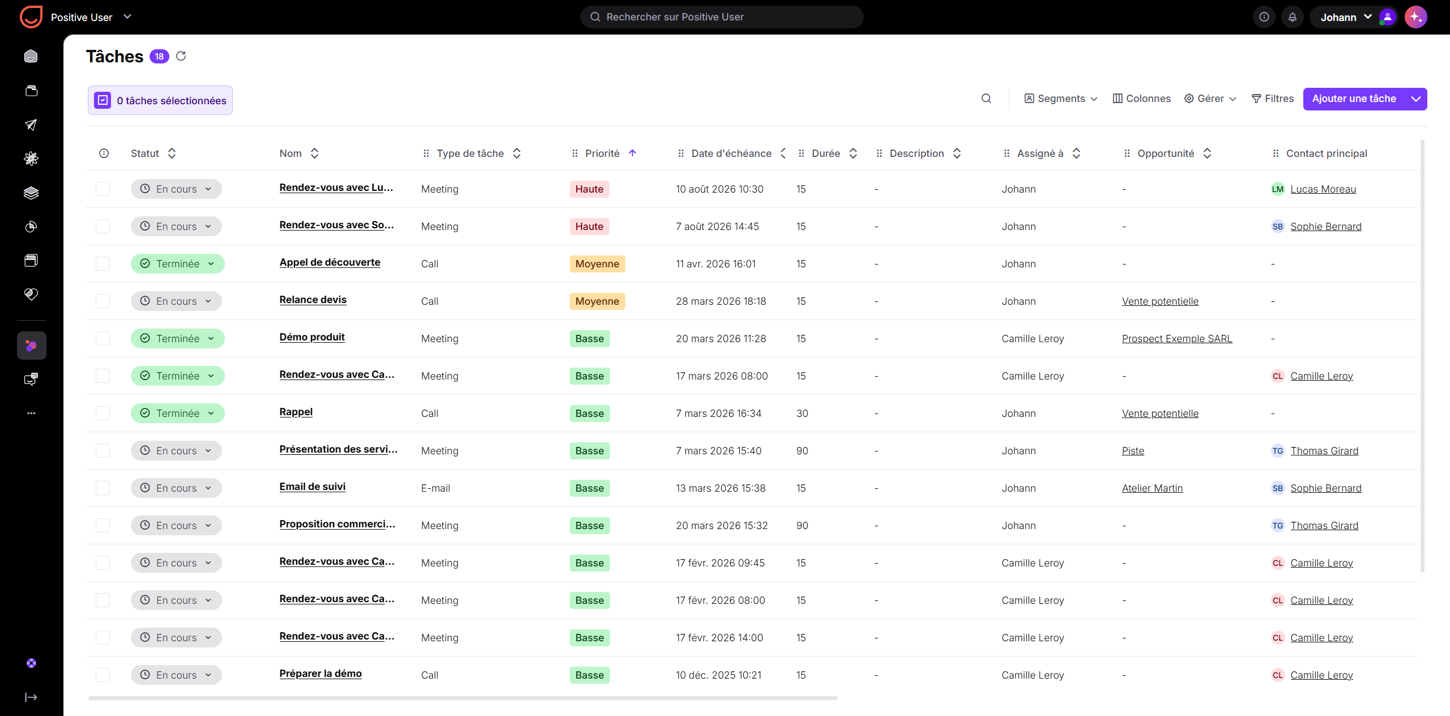Open the pink AI sparkle assistant icon
Screen dimensions: 1450x716
1416,17
